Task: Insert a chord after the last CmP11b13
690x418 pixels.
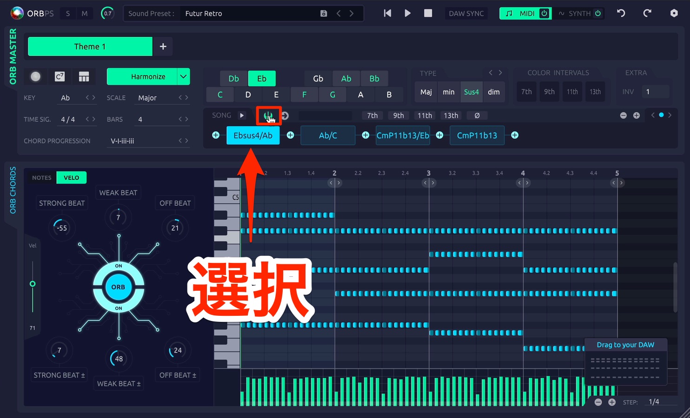Action: click(515, 135)
